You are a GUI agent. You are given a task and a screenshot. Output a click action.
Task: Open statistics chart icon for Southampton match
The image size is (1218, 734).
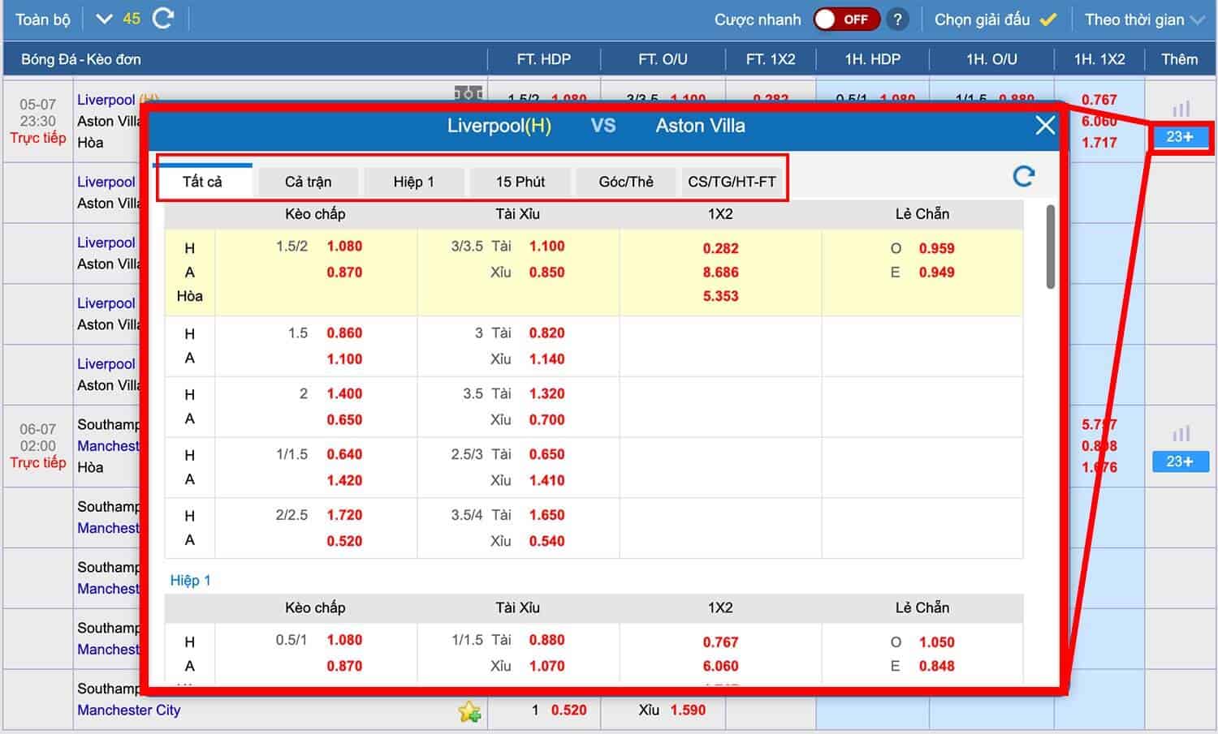point(1181,434)
